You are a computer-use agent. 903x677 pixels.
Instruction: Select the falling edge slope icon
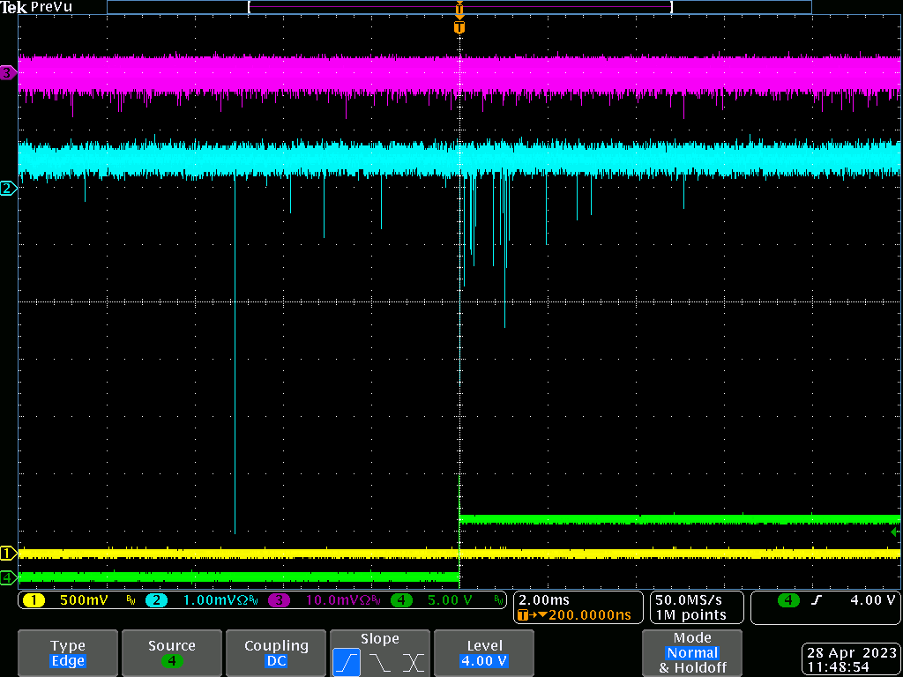coord(379,661)
